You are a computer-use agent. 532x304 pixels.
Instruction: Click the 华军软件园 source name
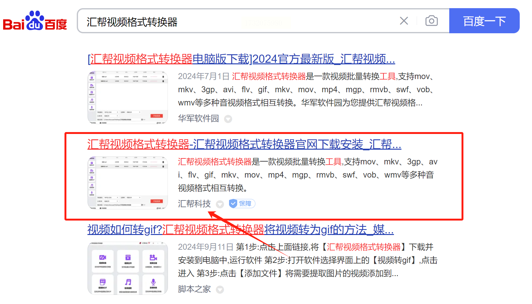[199, 119]
